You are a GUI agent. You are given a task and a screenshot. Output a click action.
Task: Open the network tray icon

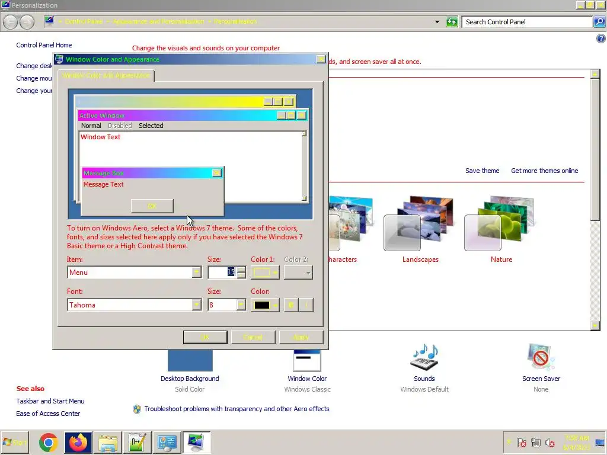[536, 442]
